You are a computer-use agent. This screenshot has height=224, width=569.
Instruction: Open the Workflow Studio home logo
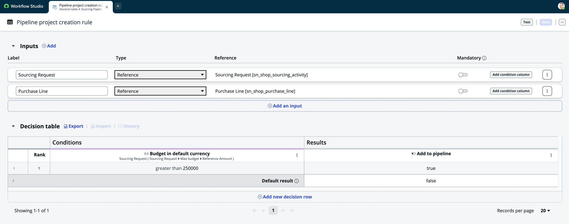[24, 6]
